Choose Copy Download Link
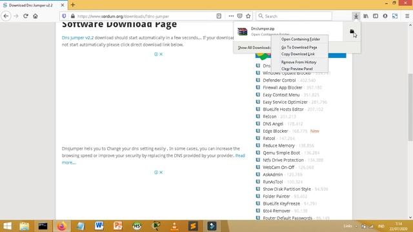 (298, 54)
